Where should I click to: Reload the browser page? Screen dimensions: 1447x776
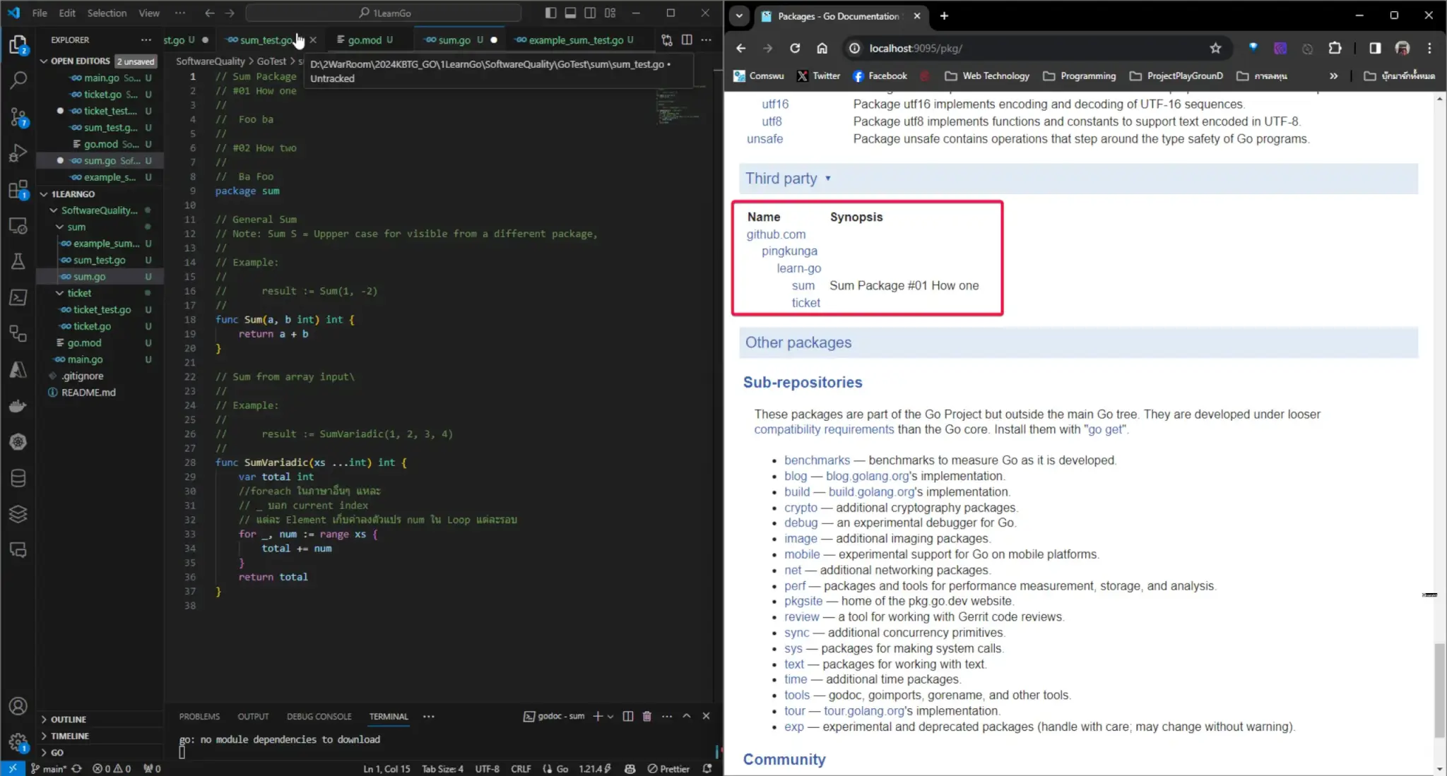coord(795,48)
